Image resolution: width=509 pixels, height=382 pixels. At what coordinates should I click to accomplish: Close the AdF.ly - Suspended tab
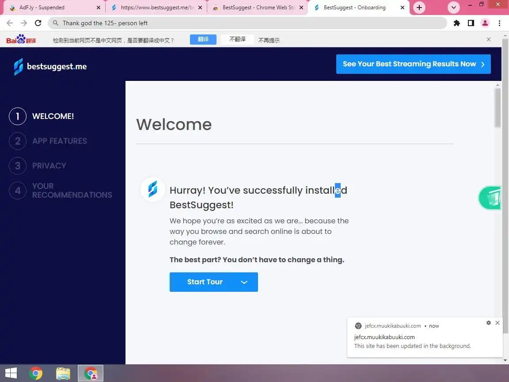[x=99, y=8]
